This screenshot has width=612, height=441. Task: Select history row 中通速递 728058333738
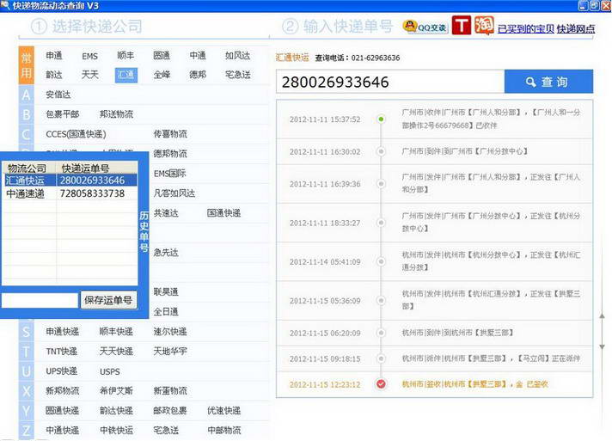pos(70,193)
